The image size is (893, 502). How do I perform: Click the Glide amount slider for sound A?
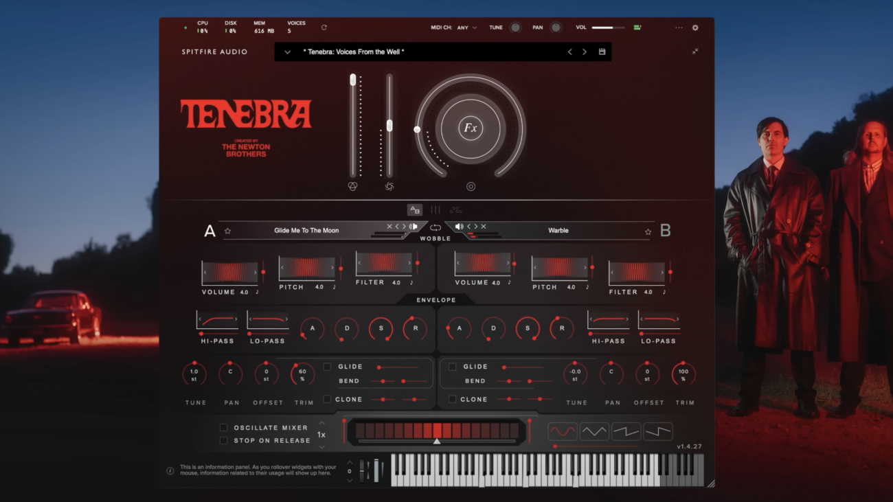click(x=398, y=367)
